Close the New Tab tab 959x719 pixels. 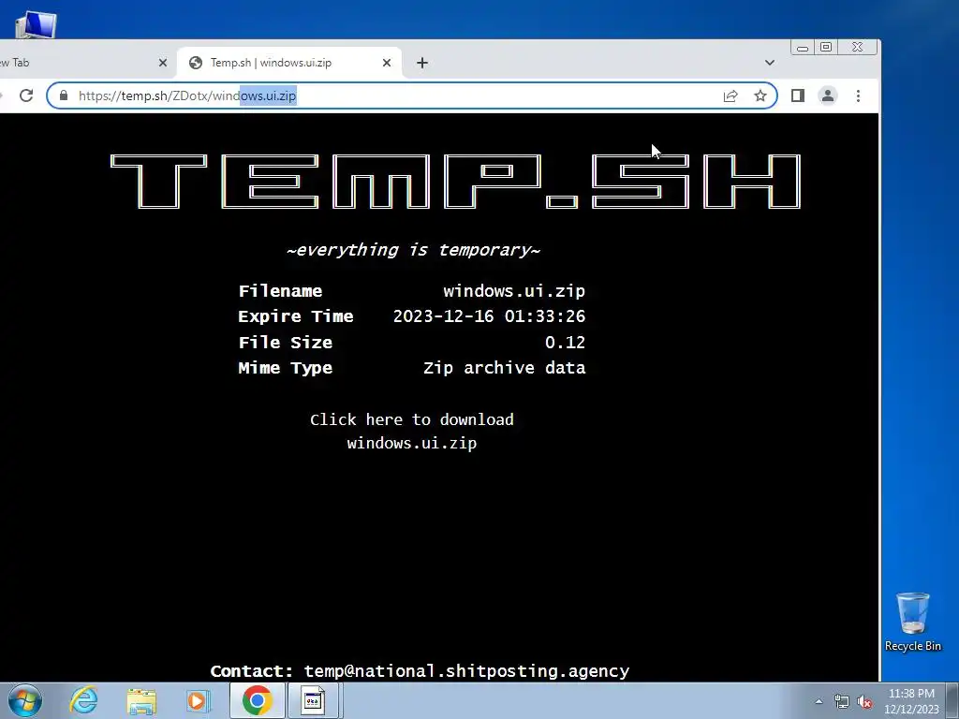[163, 63]
